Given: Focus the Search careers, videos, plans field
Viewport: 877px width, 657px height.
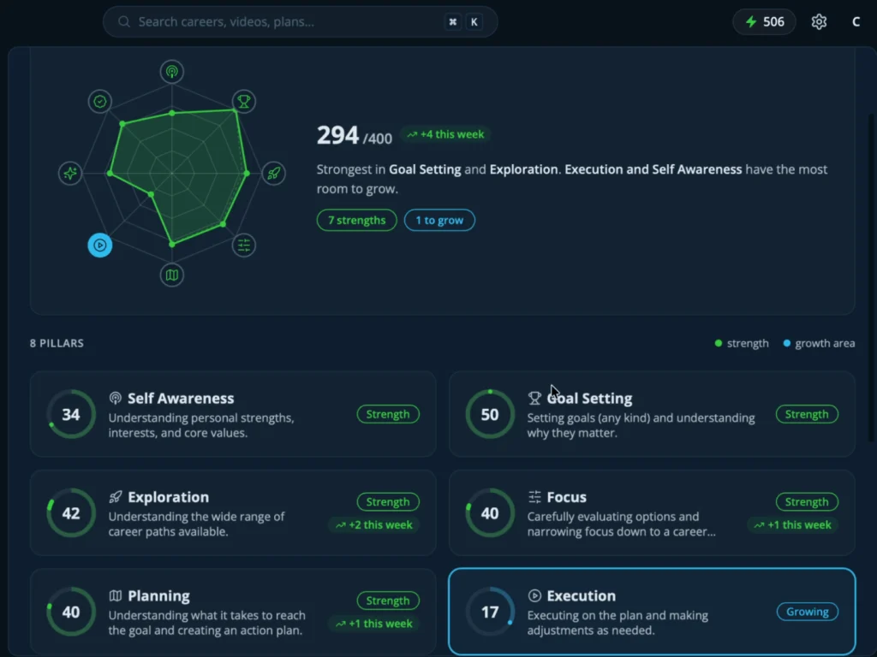Looking at the screenshot, I should [300, 21].
